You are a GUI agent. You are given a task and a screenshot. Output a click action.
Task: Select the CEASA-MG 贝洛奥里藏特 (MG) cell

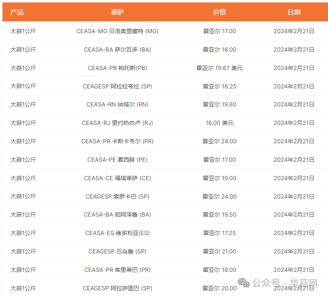pyautogui.click(x=117, y=31)
